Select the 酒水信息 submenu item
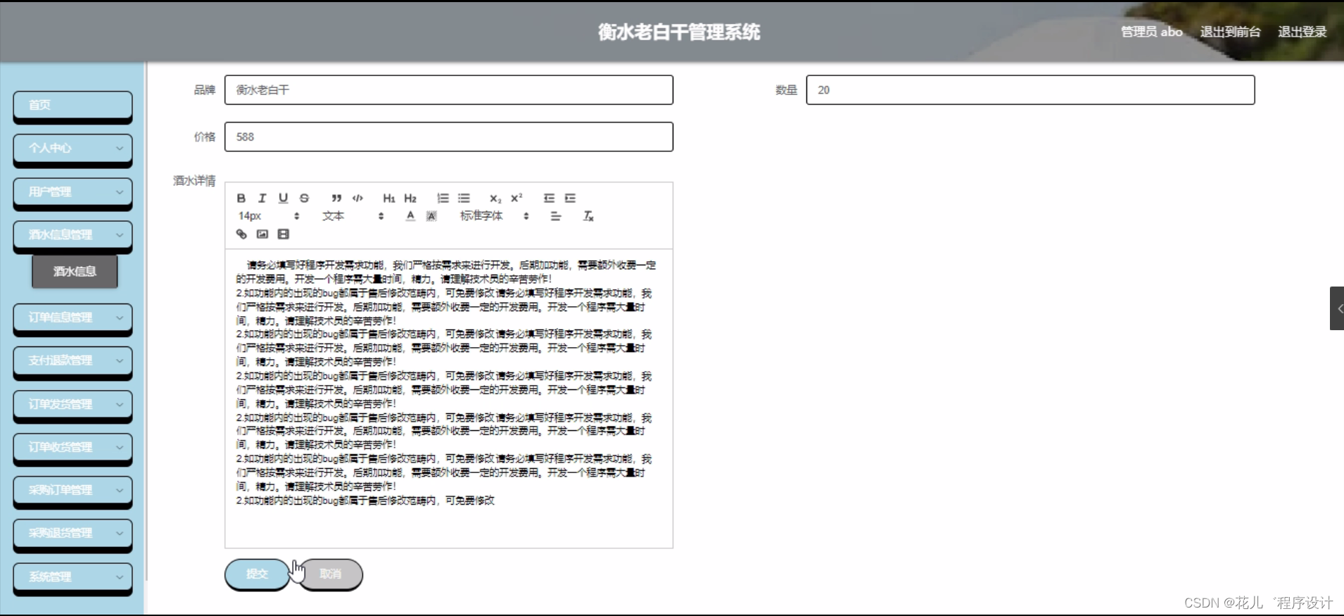 tap(75, 272)
